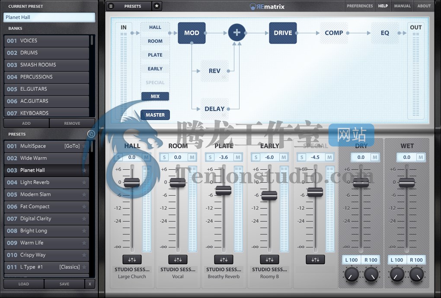This screenshot has width=441, height=298.
Task: Select the DELAY block in signal flow
Action: (x=214, y=109)
